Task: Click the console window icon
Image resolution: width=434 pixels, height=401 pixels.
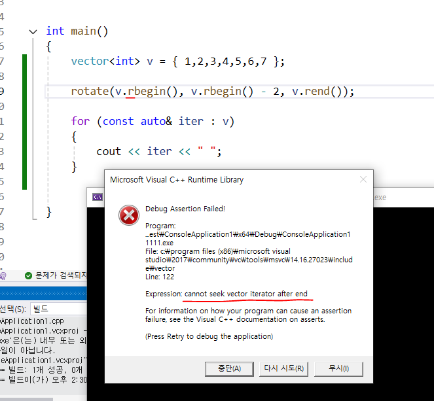Action: click(98, 197)
